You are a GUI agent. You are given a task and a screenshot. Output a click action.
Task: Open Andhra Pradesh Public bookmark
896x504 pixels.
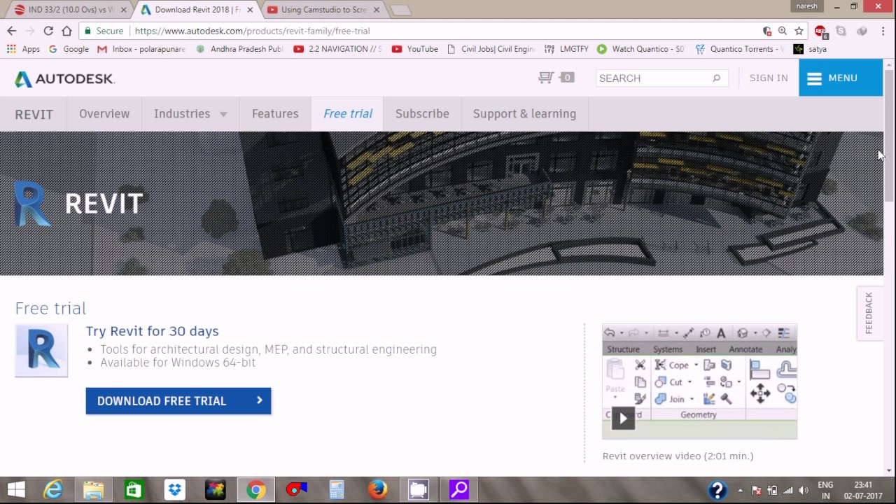239,49
